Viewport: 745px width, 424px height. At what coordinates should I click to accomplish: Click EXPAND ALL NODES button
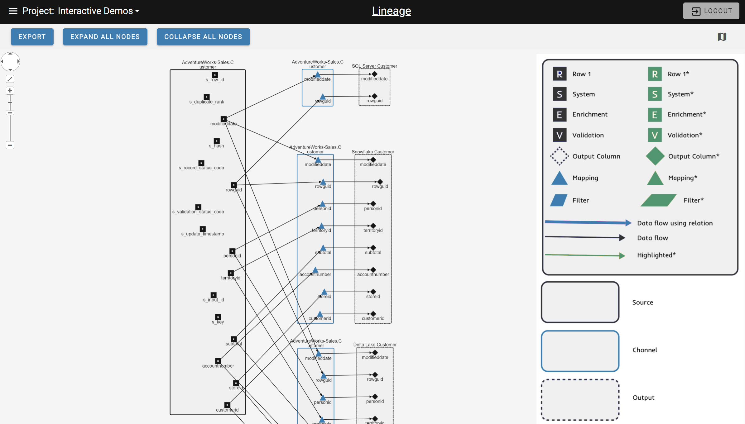[105, 37]
